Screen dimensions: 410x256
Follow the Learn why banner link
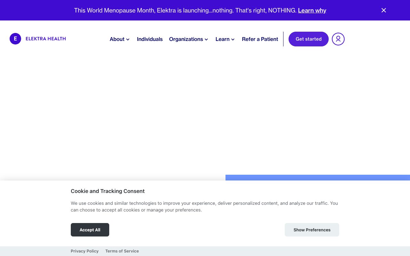click(x=312, y=10)
